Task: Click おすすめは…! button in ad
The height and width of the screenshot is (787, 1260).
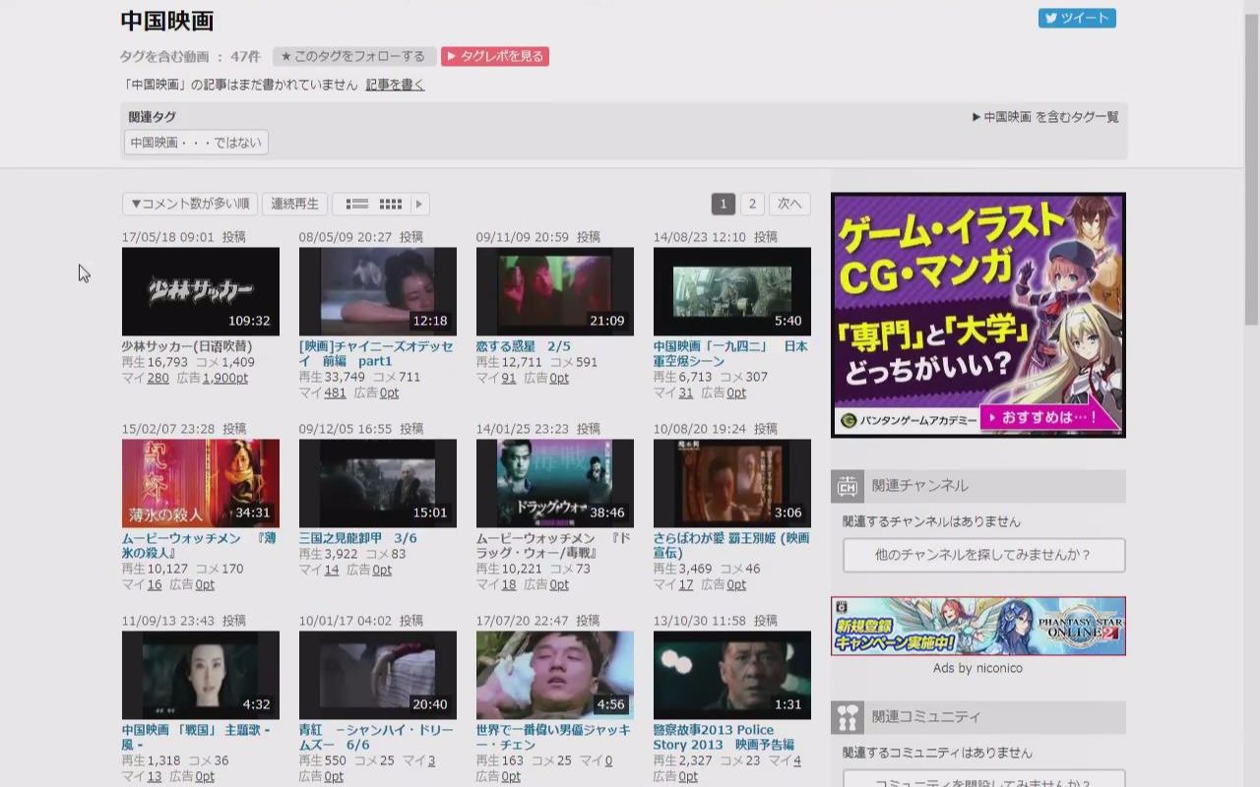Action: 1049,418
